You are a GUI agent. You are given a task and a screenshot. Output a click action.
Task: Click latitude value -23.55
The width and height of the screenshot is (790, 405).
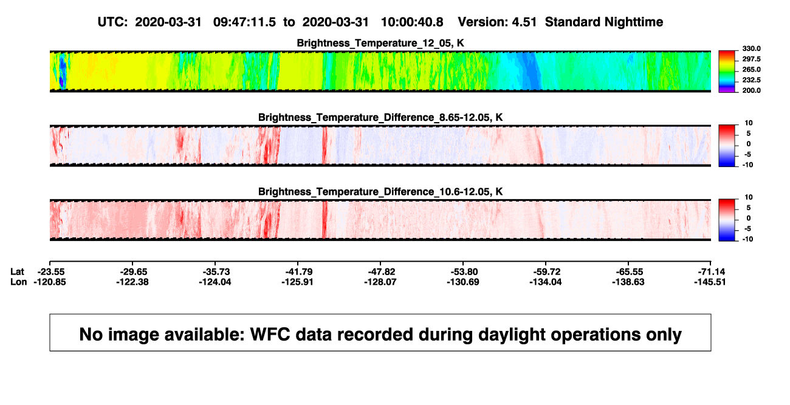(x=50, y=271)
